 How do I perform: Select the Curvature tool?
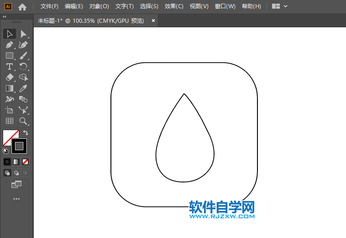point(23,45)
